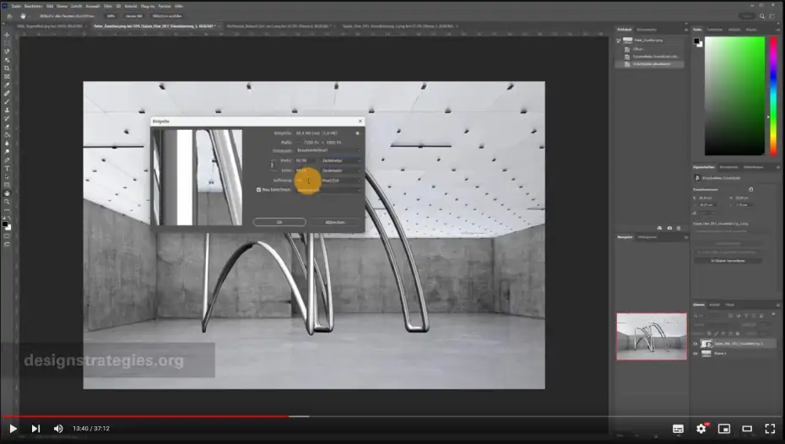This screenshot has width=785, height=444.
Task: Play the video with the play button
Action: [x=13, y=429]
